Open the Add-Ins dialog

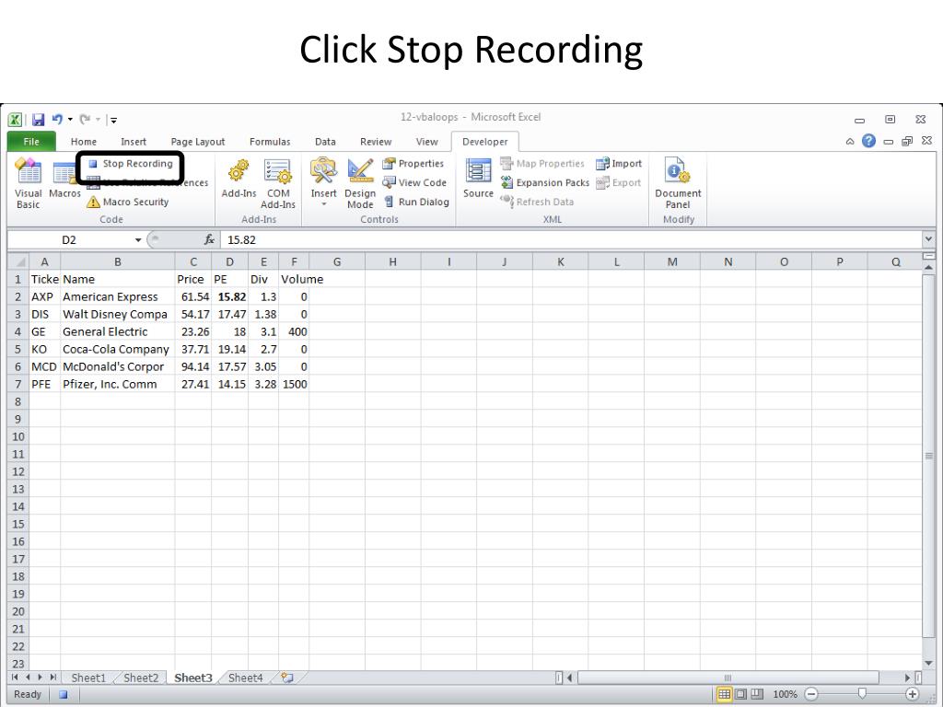coord(239,180)
